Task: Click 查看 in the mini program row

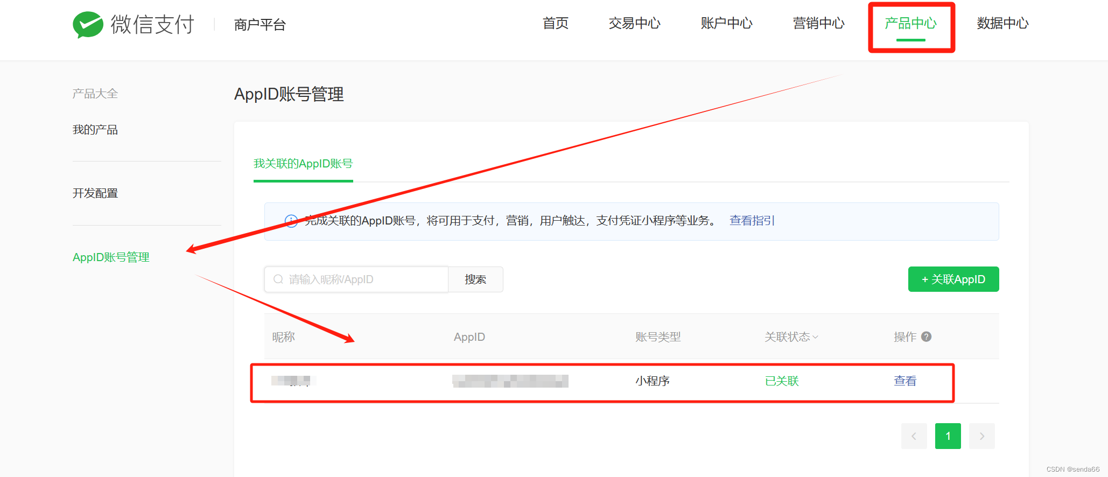Action: tap(904, 381)
